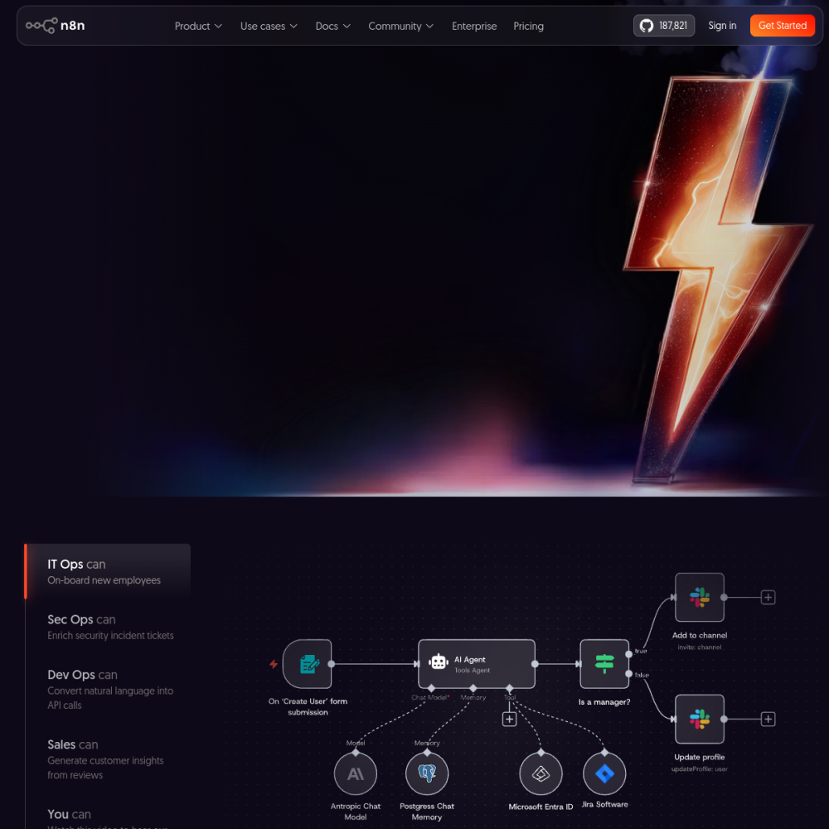
Task: Click the Is a manager? node
Action: [x=604, y=663]
